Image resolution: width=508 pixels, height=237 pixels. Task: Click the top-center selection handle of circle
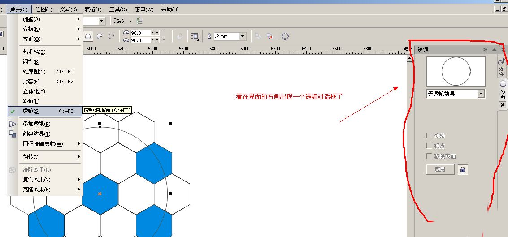click(100, 123)
